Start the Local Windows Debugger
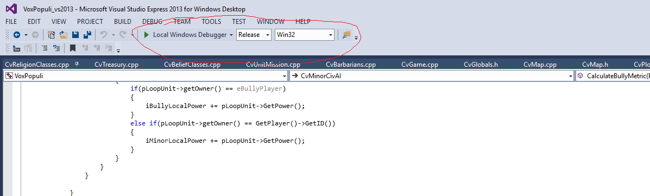This screenshot has width=650, height=196. 185,35
